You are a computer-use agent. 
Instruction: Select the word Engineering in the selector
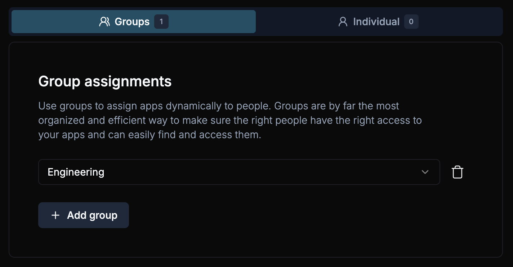pos(76,172)
